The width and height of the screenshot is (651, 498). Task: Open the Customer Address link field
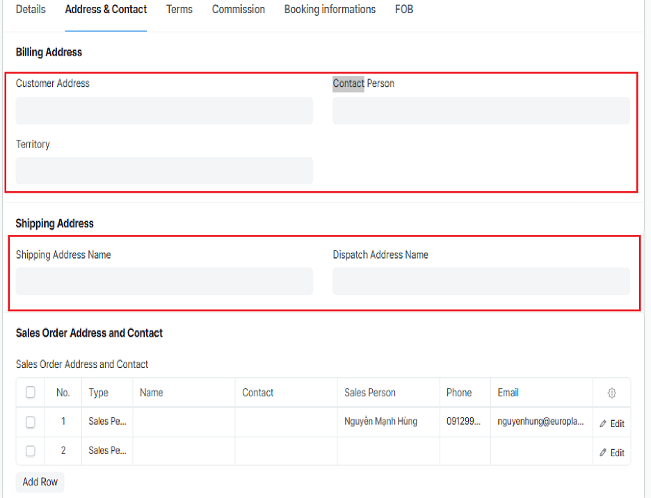(x=164, y=111)
